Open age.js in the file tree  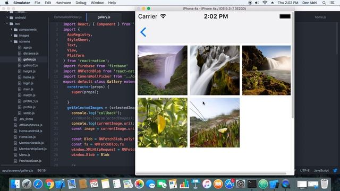[x=27, y=47]
